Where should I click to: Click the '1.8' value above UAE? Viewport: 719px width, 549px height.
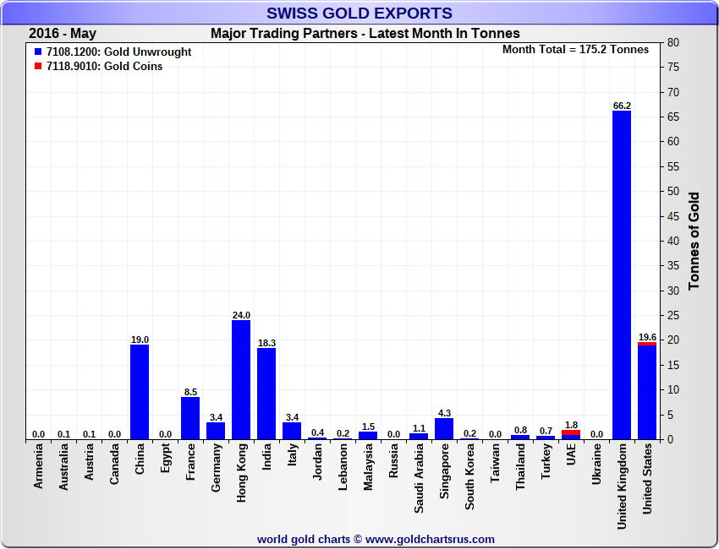[571, 425]
